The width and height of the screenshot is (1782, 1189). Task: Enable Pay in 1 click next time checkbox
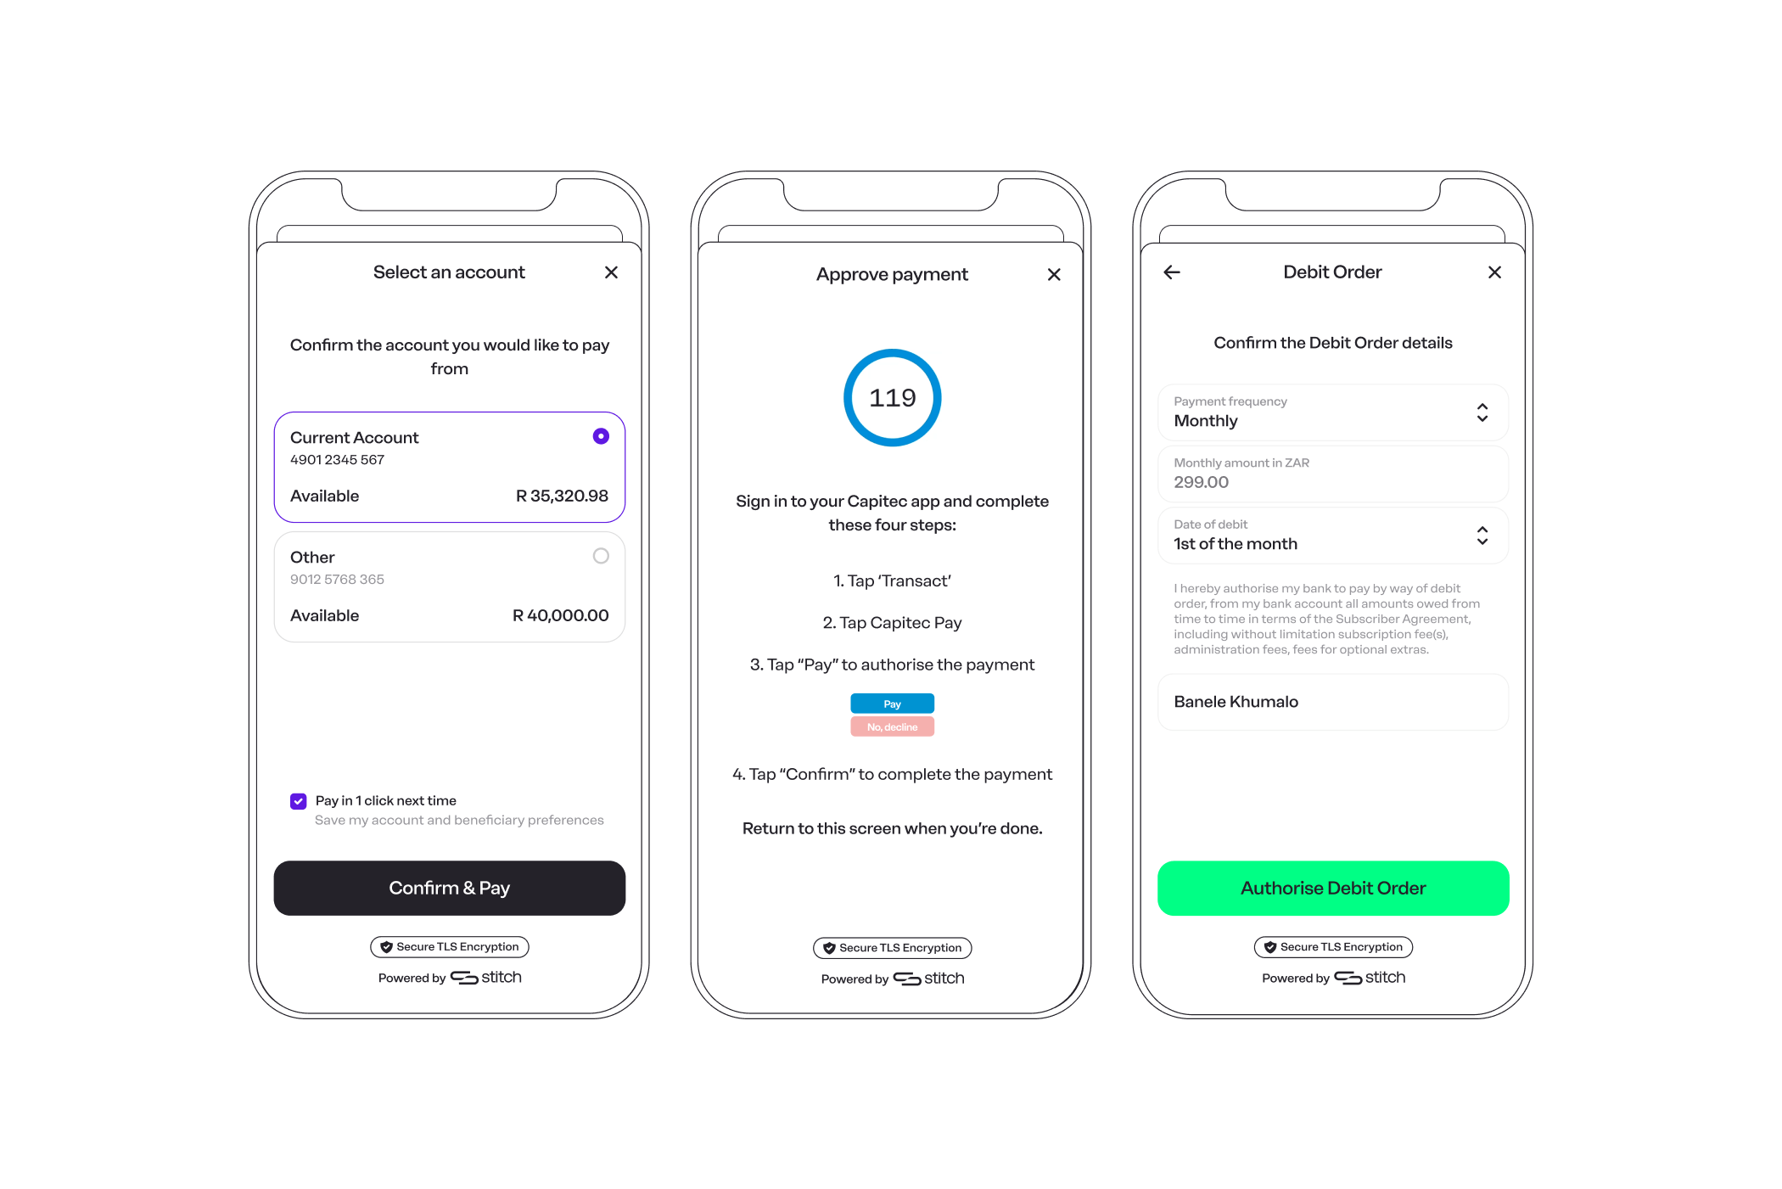coord(294,799)
